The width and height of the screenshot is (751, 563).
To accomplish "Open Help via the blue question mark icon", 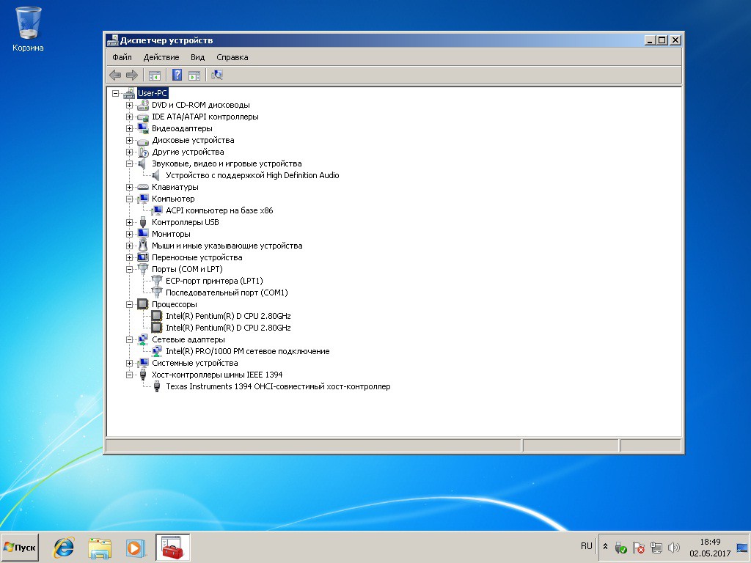I will [177, 75].
